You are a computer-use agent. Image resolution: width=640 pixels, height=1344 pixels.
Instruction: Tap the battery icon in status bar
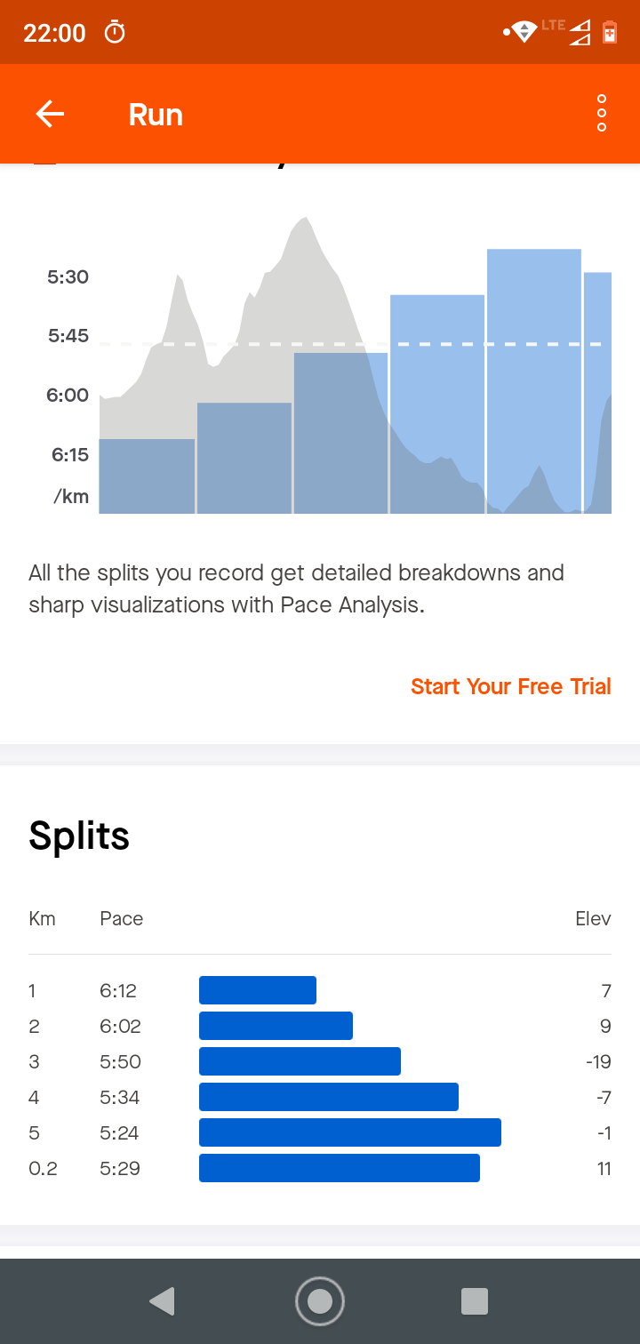(x=609, y=33)
